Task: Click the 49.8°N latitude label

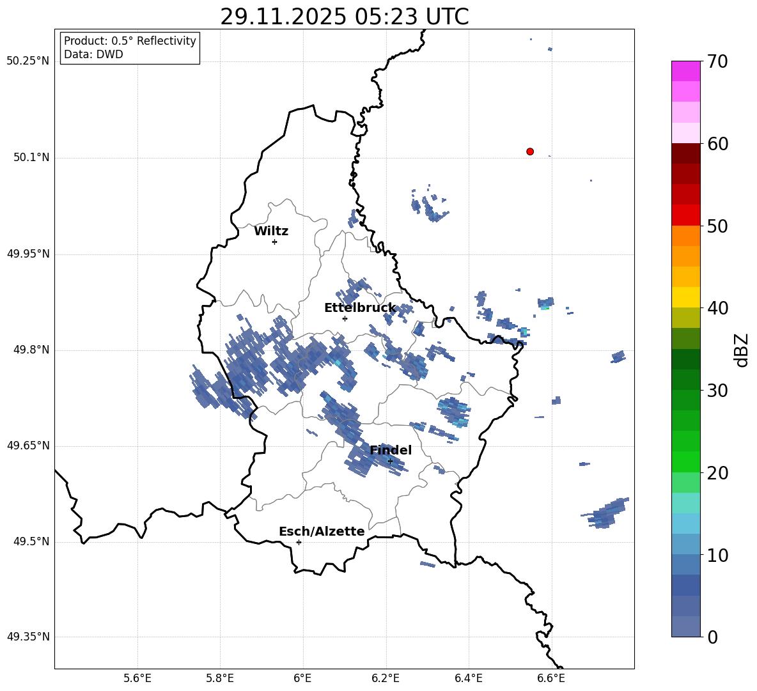Action: tap(31, 350)
